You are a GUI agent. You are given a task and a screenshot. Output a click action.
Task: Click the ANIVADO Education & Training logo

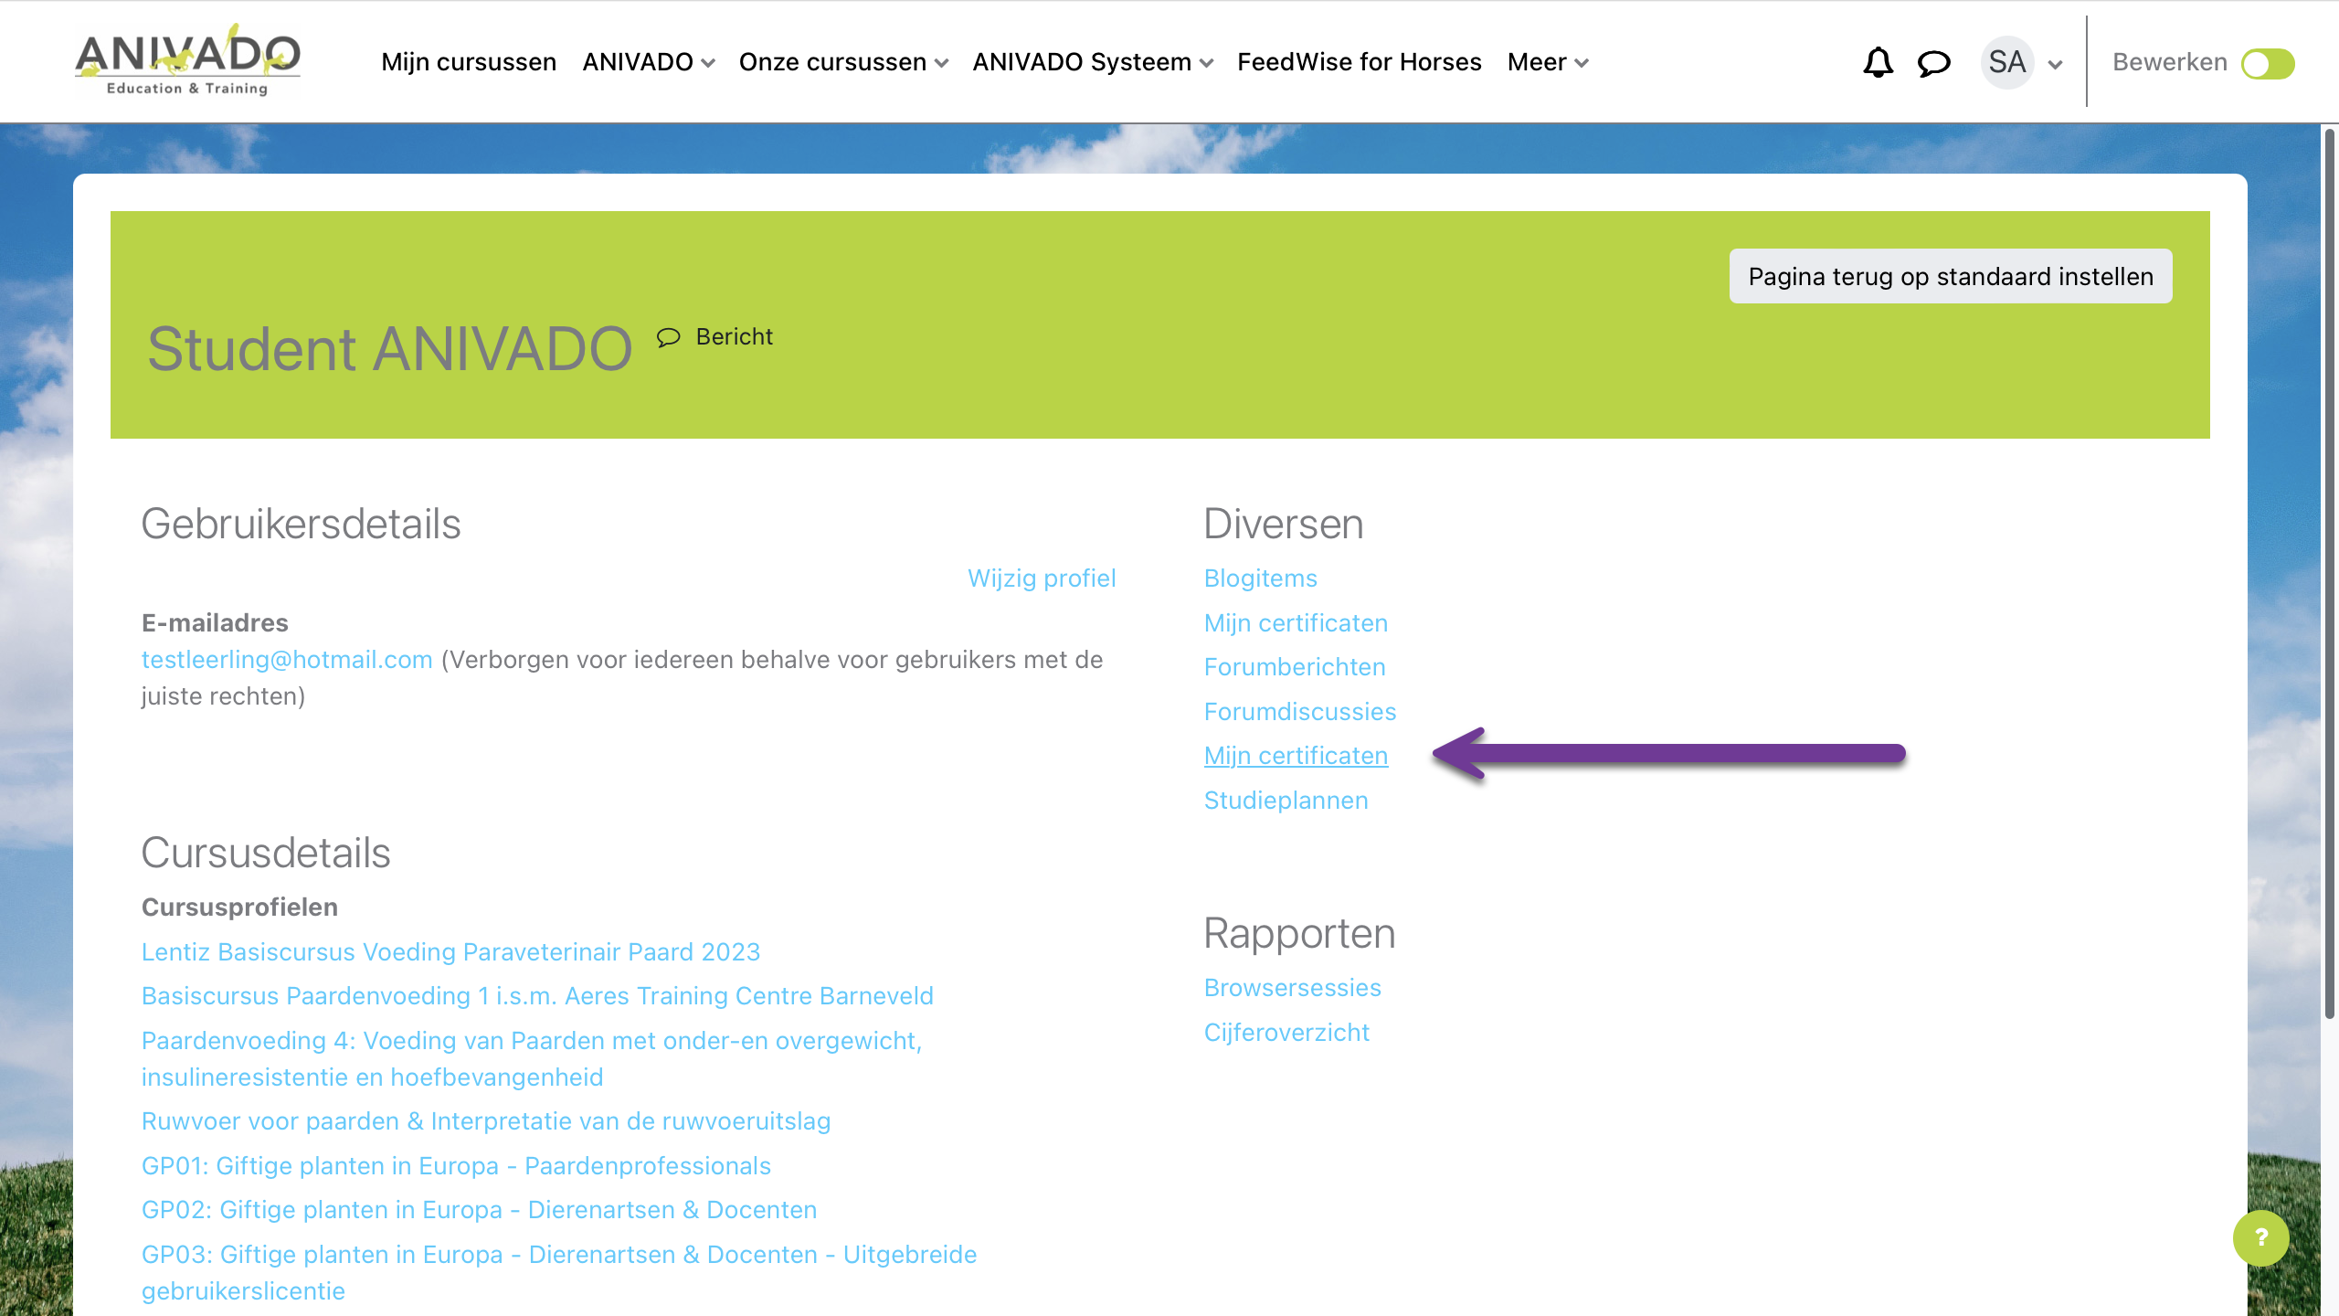click(x=187, y=61)
